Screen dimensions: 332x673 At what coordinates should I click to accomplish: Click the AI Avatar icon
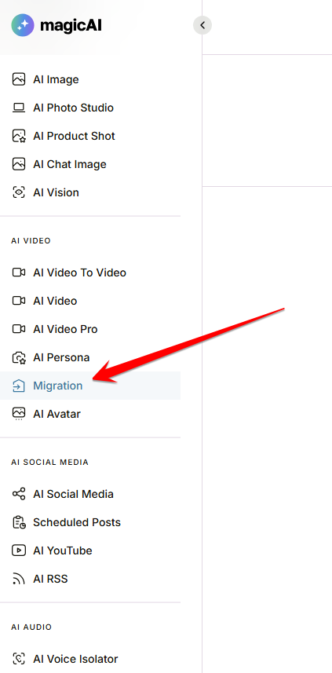pyautogui.click(x=19, y=414)
